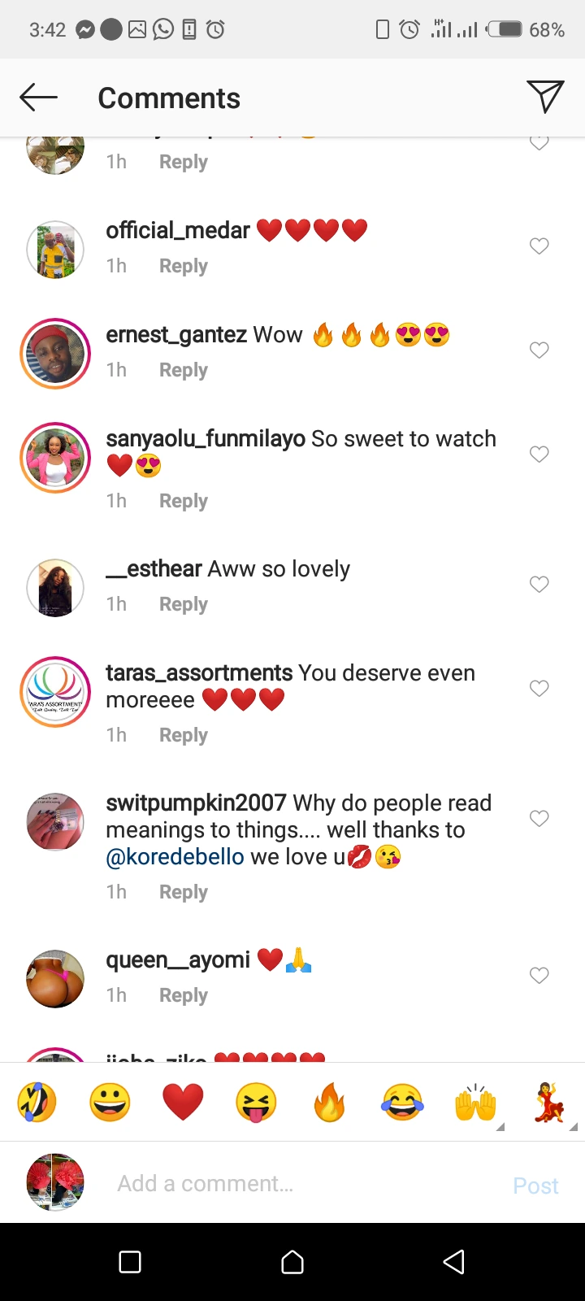The height and width of the screenshot is (1301, 585).
Task: Like official_medar's comment with heart
Action: click(x=539, y=246)
